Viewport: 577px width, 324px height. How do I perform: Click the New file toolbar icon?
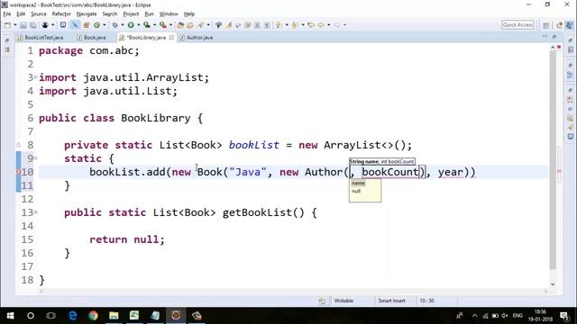(x=8, y=25)
